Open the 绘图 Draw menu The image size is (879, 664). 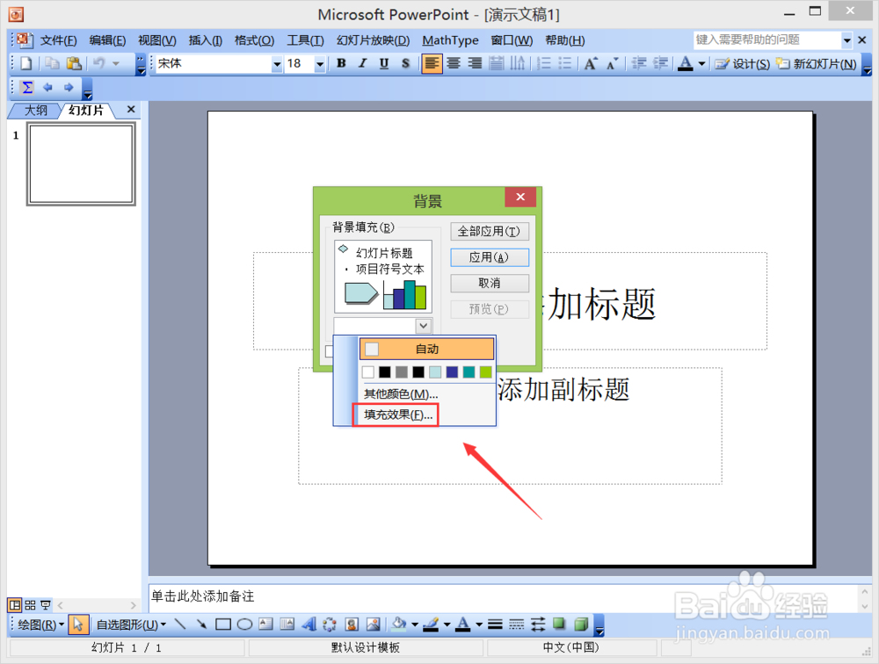[41, 624]
